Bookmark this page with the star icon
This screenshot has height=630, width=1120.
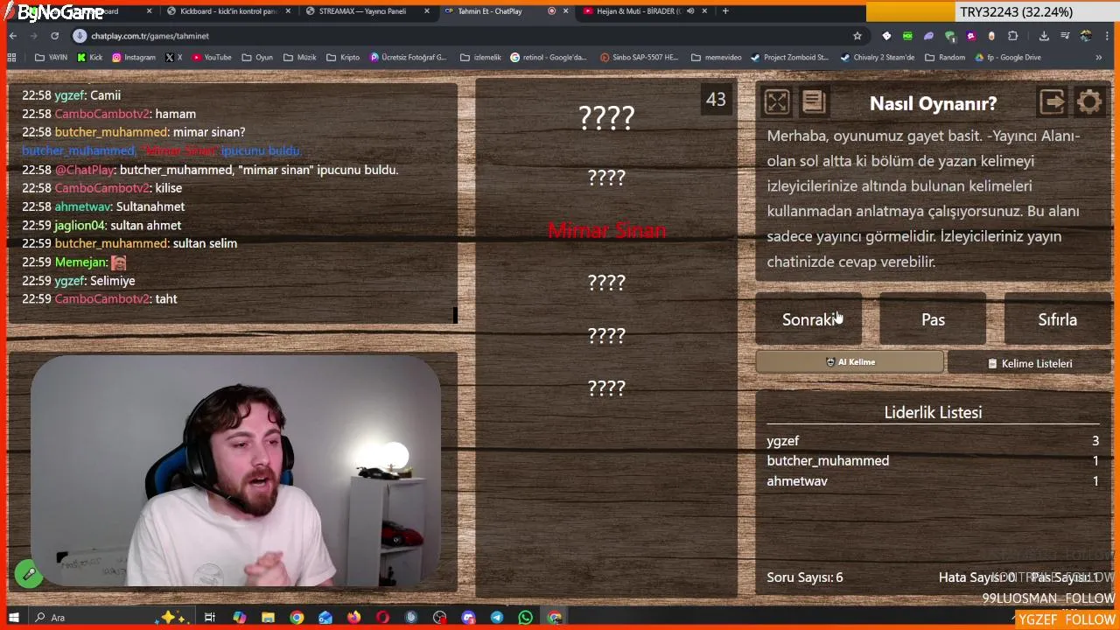[x=857, y=36]
